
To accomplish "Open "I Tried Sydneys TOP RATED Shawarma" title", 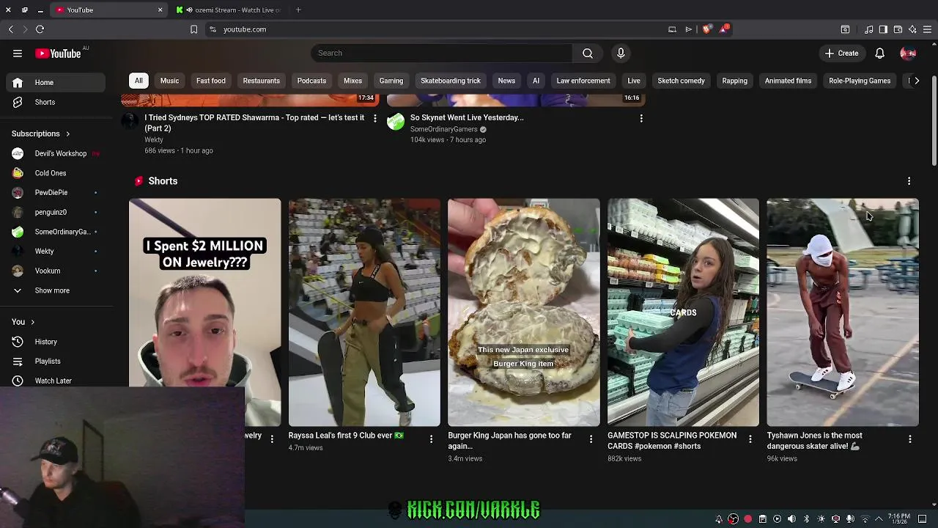I will click(x=254, y=122).
